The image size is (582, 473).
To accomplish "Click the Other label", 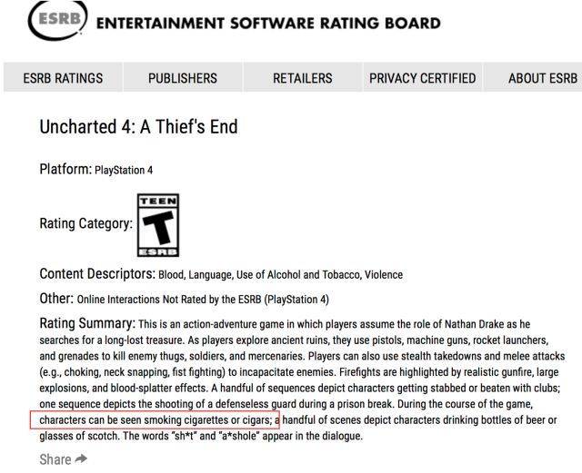I will pyautogui.click(x=55, y=298).
